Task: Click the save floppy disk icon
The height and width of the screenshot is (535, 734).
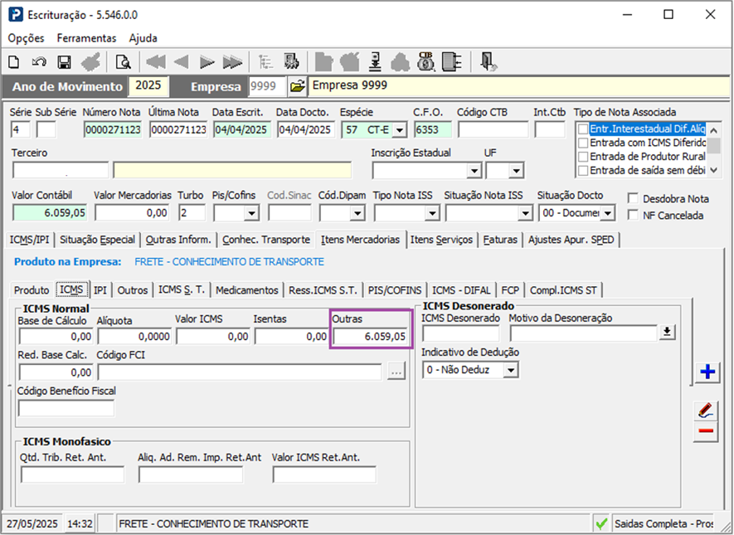Action: coord(64,61)
